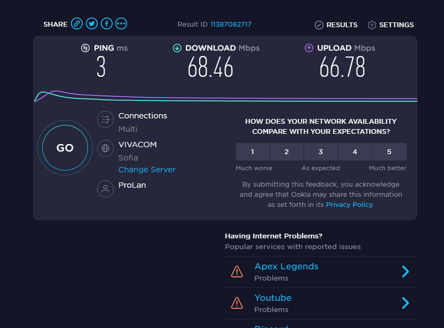The image size is (444, 328).
Task: Rate network availability as 1
Action: tap(252, 152)
